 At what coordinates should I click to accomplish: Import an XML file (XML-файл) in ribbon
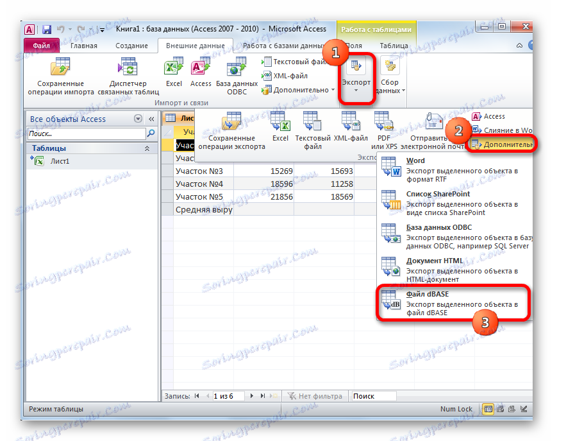(285, 76)
